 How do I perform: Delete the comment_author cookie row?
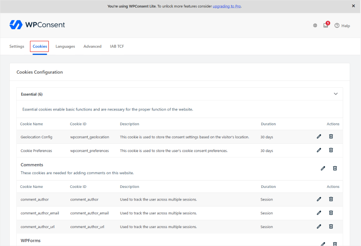(x=331, y=199)
